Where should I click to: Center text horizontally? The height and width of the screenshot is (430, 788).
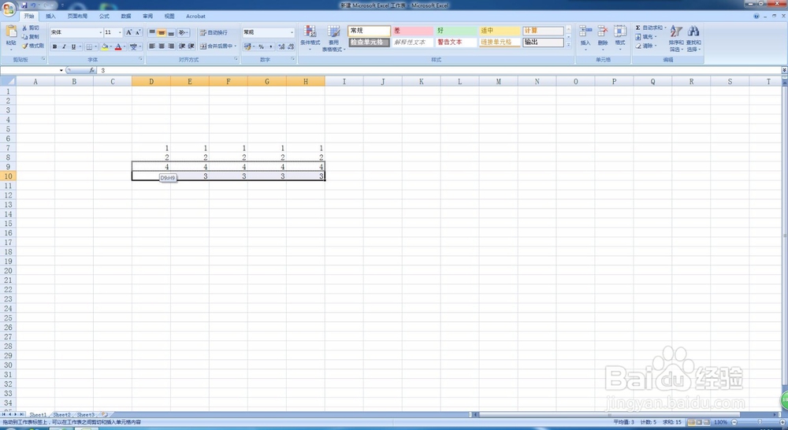[162, 46]
